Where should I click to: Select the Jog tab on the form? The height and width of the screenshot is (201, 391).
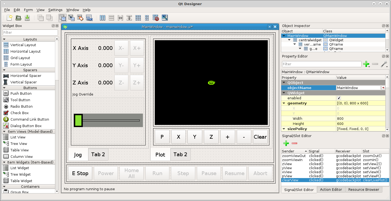click(x=78, y=155)
